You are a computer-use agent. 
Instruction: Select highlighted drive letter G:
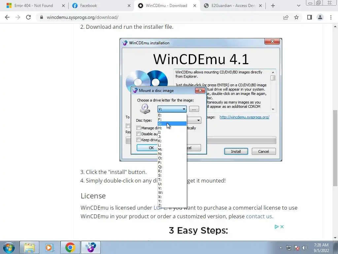[172, 124]
